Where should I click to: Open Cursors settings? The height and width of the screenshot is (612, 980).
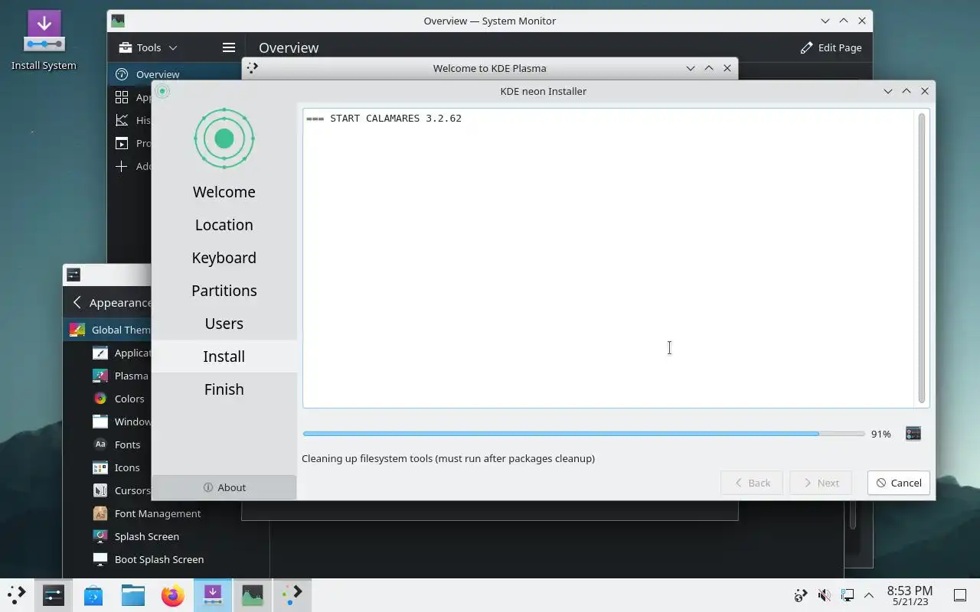121,490
